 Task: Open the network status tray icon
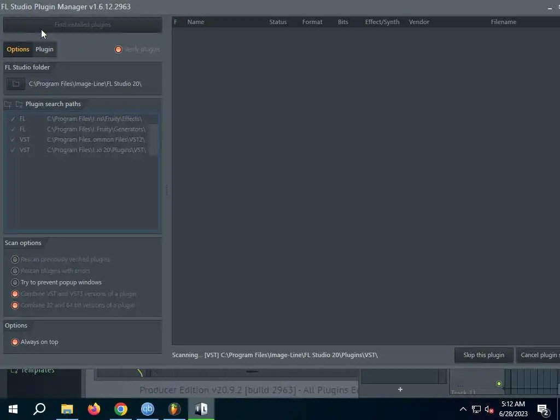click(x=476, y=409)
